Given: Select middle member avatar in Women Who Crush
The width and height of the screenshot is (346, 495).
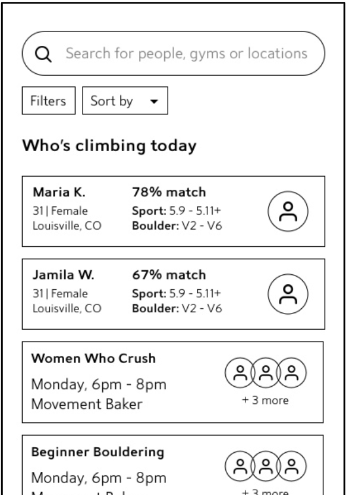Looking at the screenshot, I should coord(266,372).
